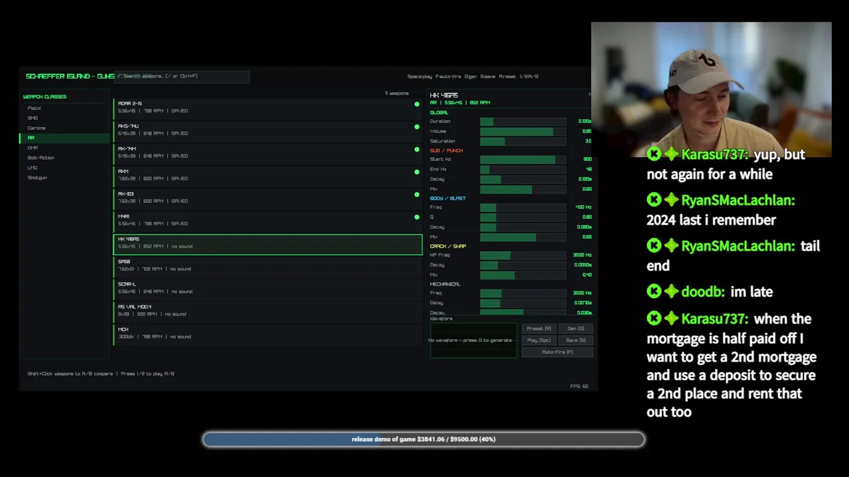The width and height of the screenshot is (849, 477).
Task: Click doodb's 'im late' chat message
Action: (710, 291)
